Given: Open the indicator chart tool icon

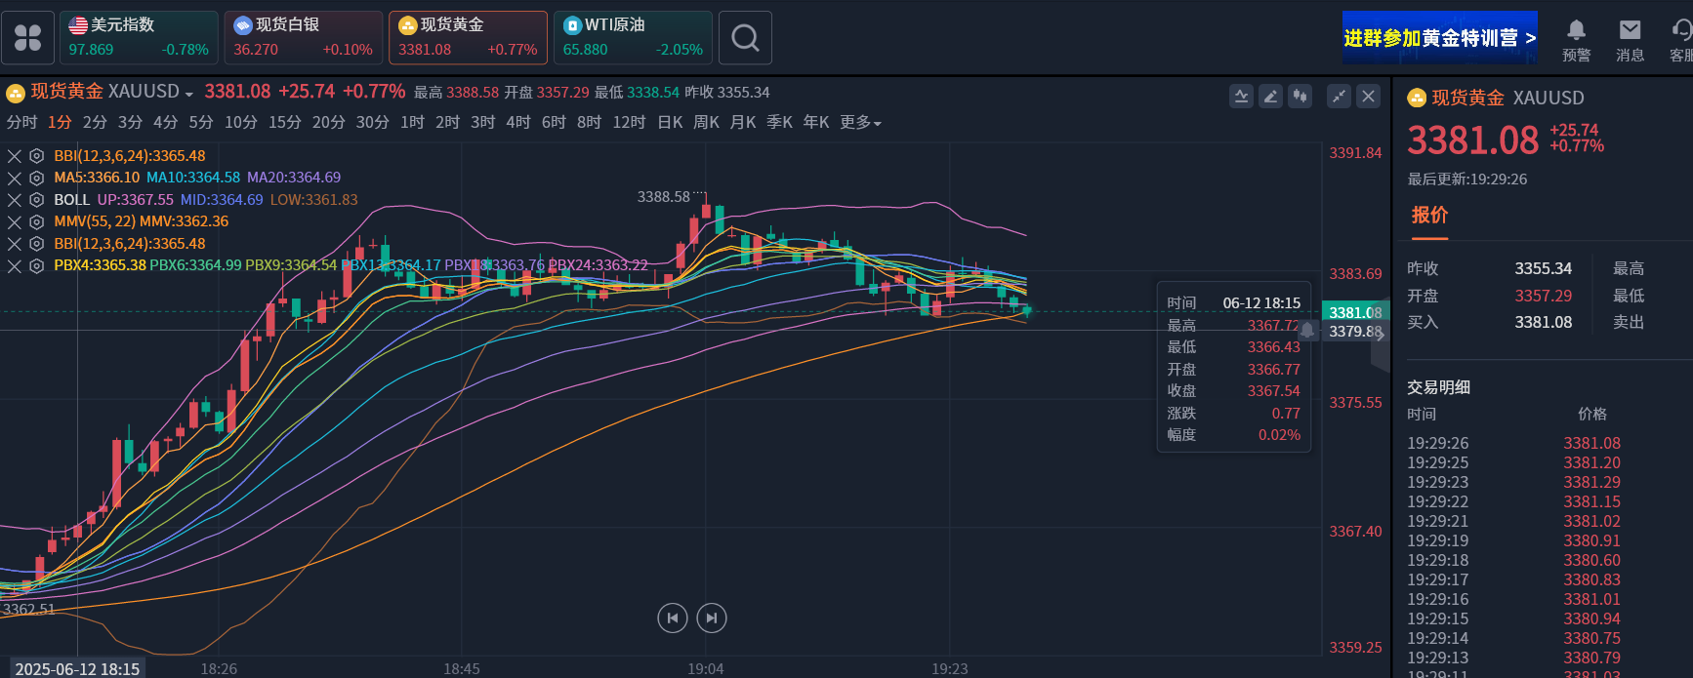Looking at the screenshot, I should click(1241, 96).
